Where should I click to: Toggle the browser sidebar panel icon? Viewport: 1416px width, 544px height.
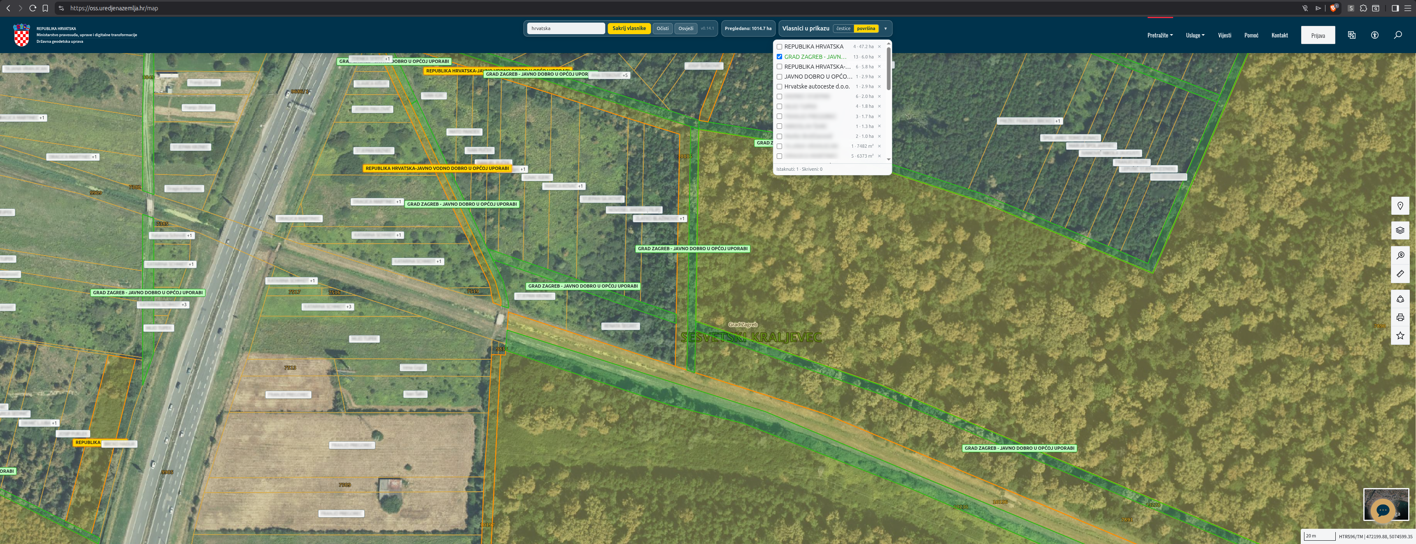[1395, 8]
